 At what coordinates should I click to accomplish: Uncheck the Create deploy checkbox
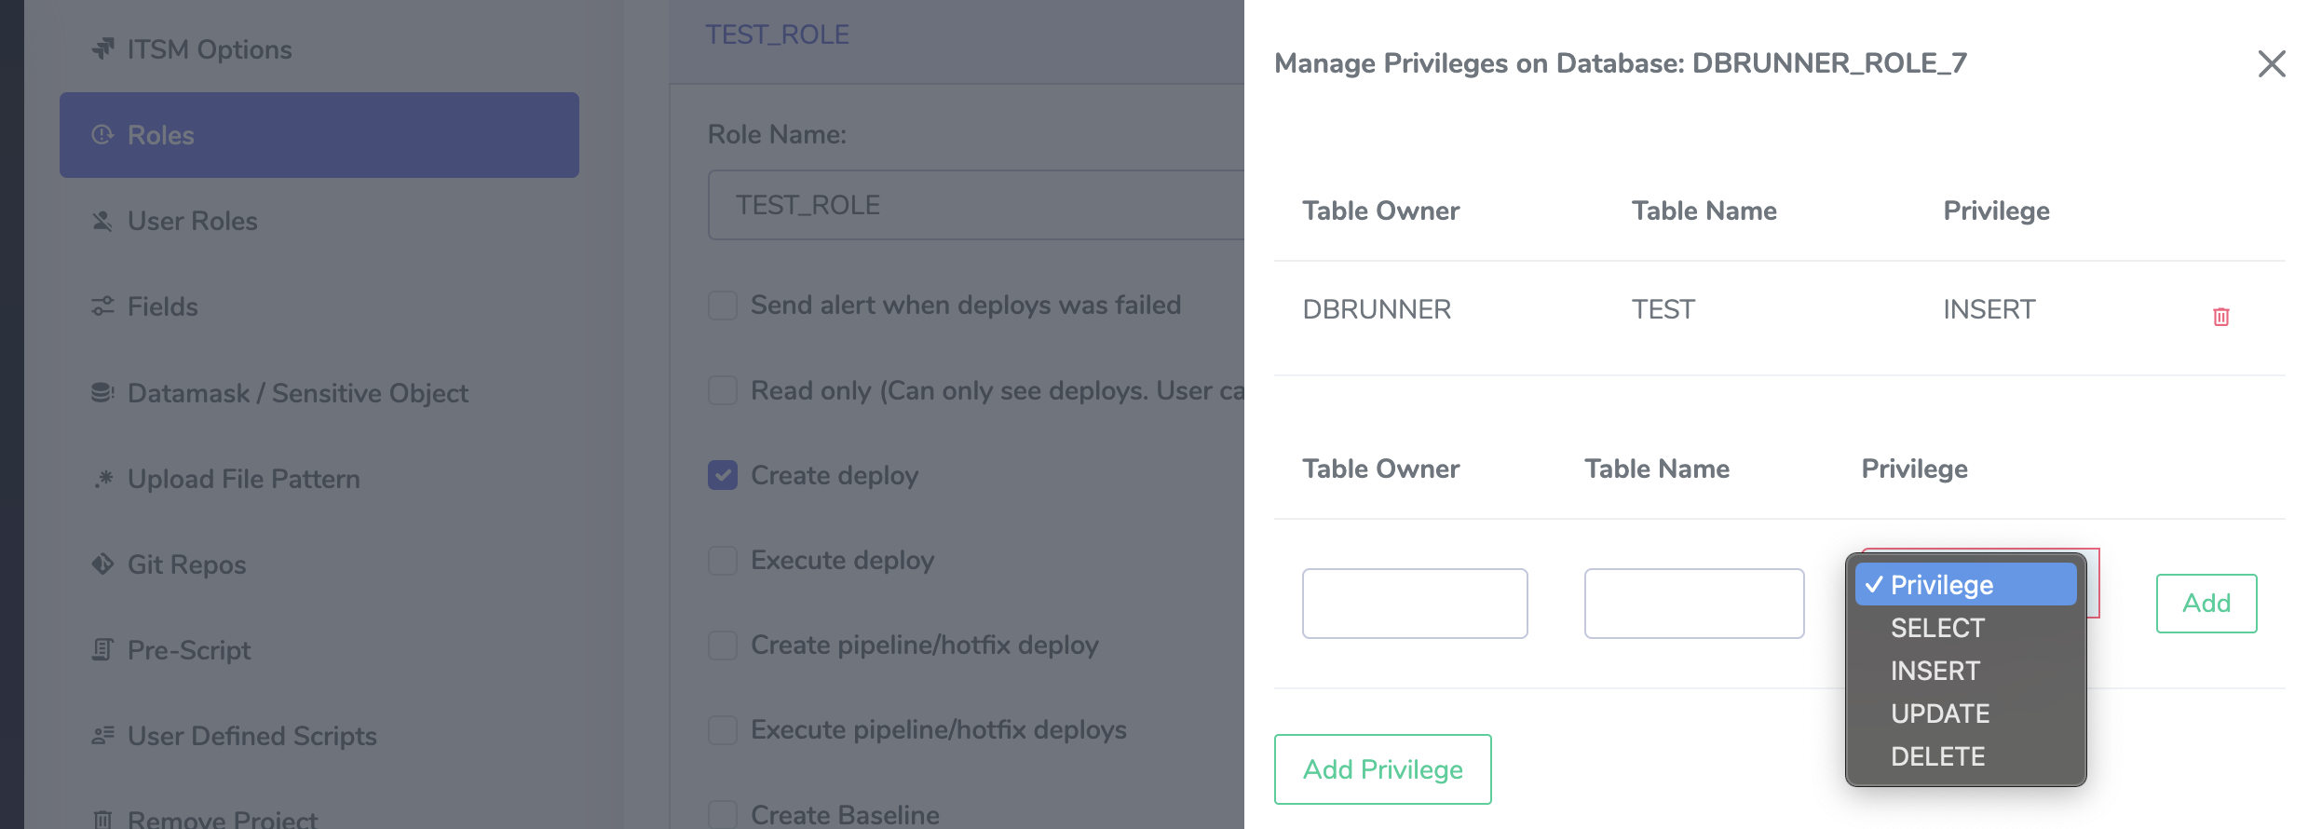723,475
